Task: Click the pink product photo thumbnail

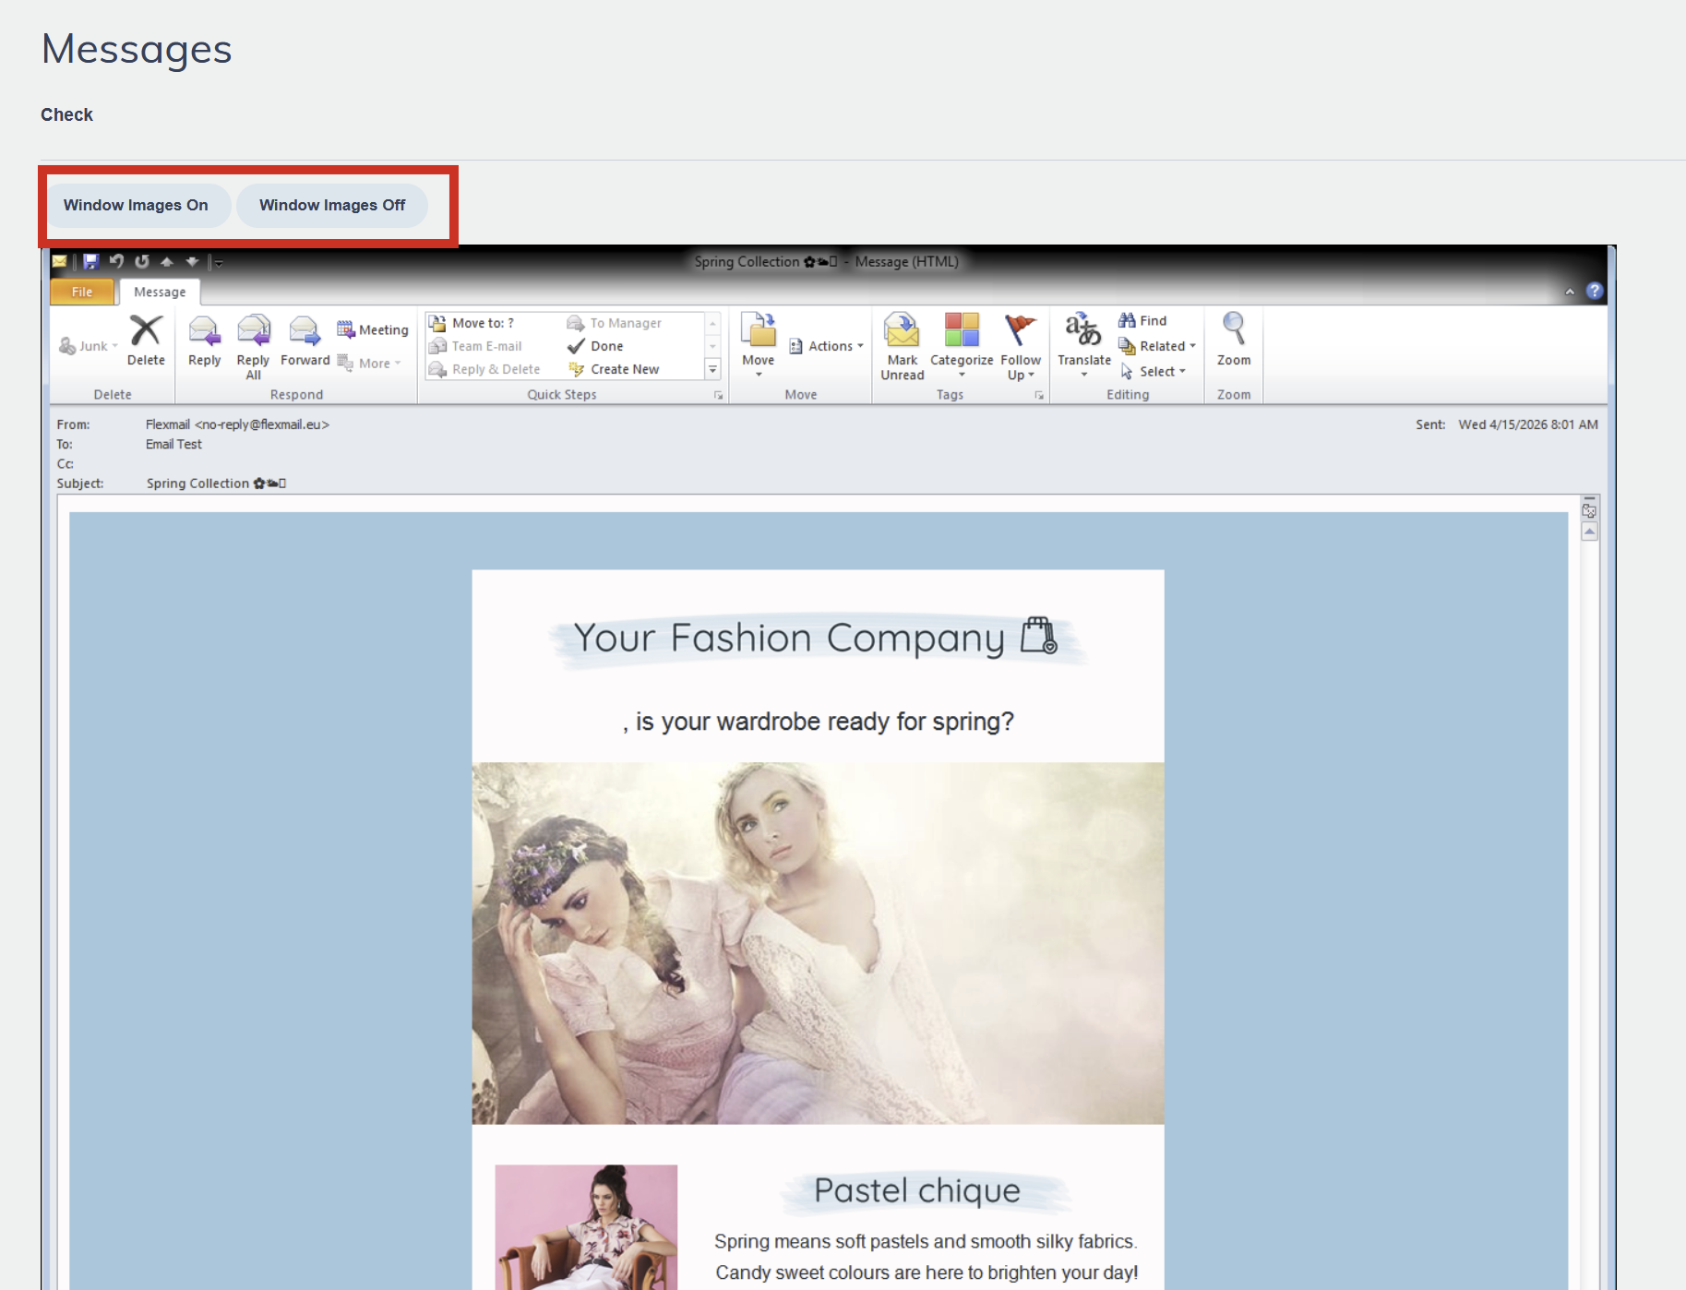Action: coord(586,1227)
